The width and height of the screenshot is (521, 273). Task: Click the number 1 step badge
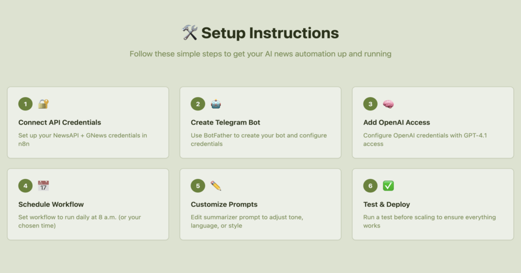25,104
